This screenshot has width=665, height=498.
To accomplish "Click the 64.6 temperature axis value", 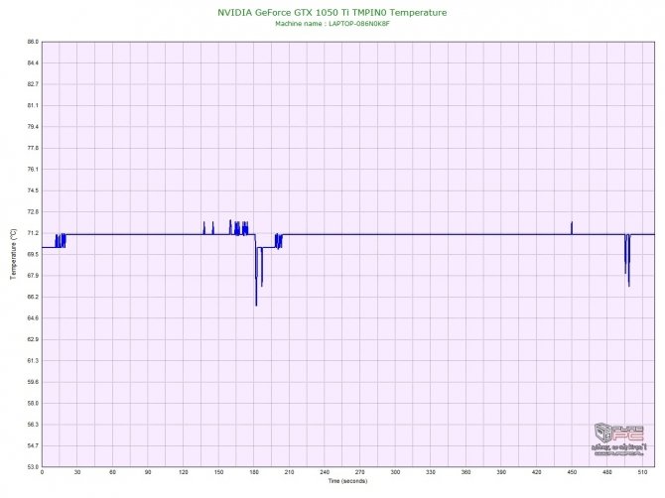I will (x=33, y=317).
